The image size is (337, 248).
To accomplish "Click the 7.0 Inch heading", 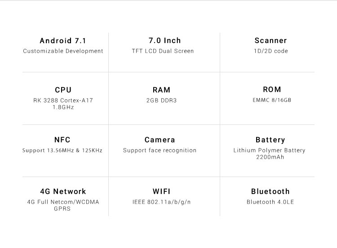I will (x=164, y=40).
